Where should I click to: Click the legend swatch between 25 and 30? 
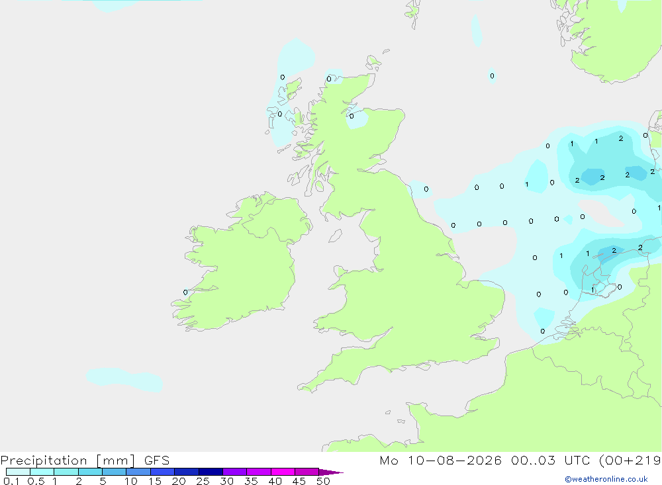click(x=211, y=472)
